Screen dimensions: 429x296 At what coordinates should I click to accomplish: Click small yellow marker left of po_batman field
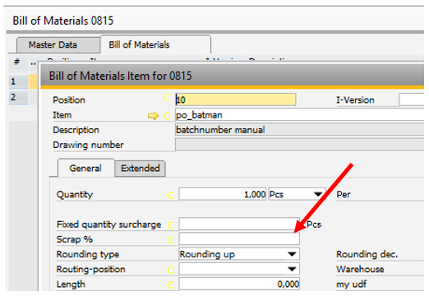pos(167,116)
